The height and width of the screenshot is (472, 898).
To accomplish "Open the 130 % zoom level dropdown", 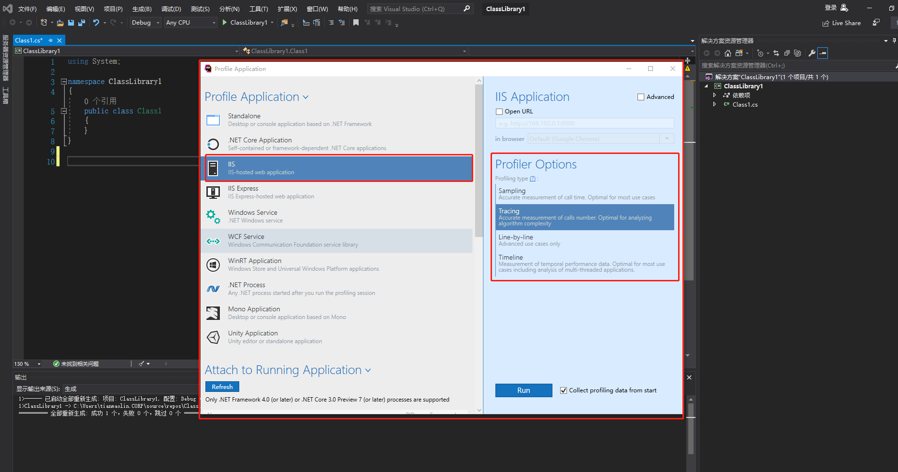I will [x=39, y=364].
